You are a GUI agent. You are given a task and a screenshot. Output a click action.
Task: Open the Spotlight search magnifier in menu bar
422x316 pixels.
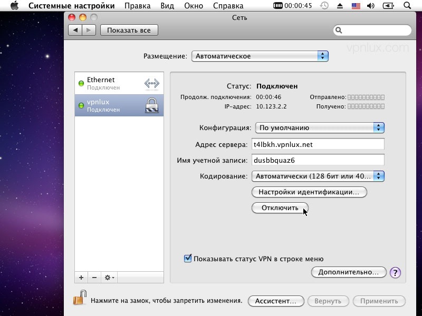407,5
